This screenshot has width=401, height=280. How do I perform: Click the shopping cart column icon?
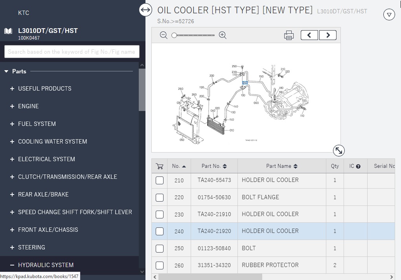point(159,166)
